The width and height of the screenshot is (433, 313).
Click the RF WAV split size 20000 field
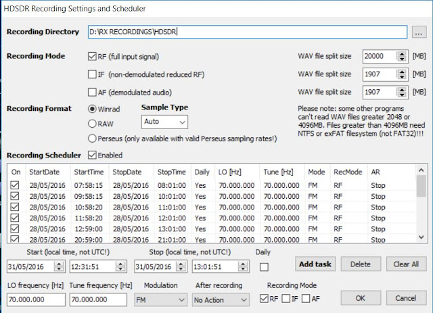point(380,56)
